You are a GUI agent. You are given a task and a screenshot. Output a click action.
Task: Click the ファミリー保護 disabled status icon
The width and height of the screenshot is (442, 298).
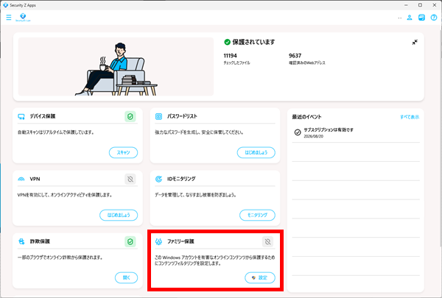267,241
